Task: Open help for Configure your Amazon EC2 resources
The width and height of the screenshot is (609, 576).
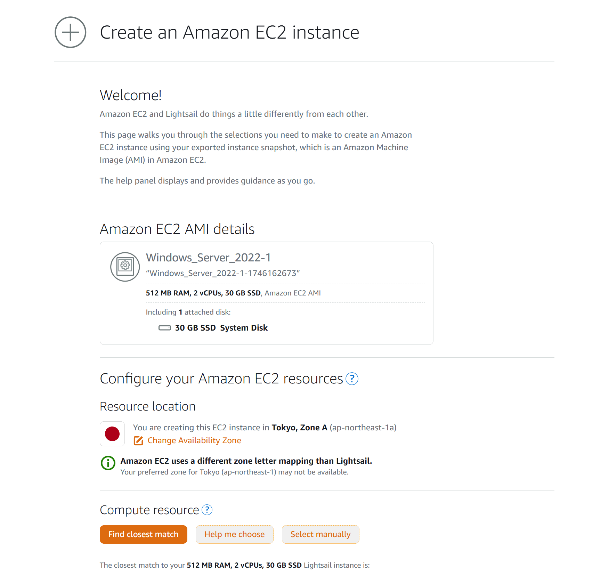Action: 352,379
